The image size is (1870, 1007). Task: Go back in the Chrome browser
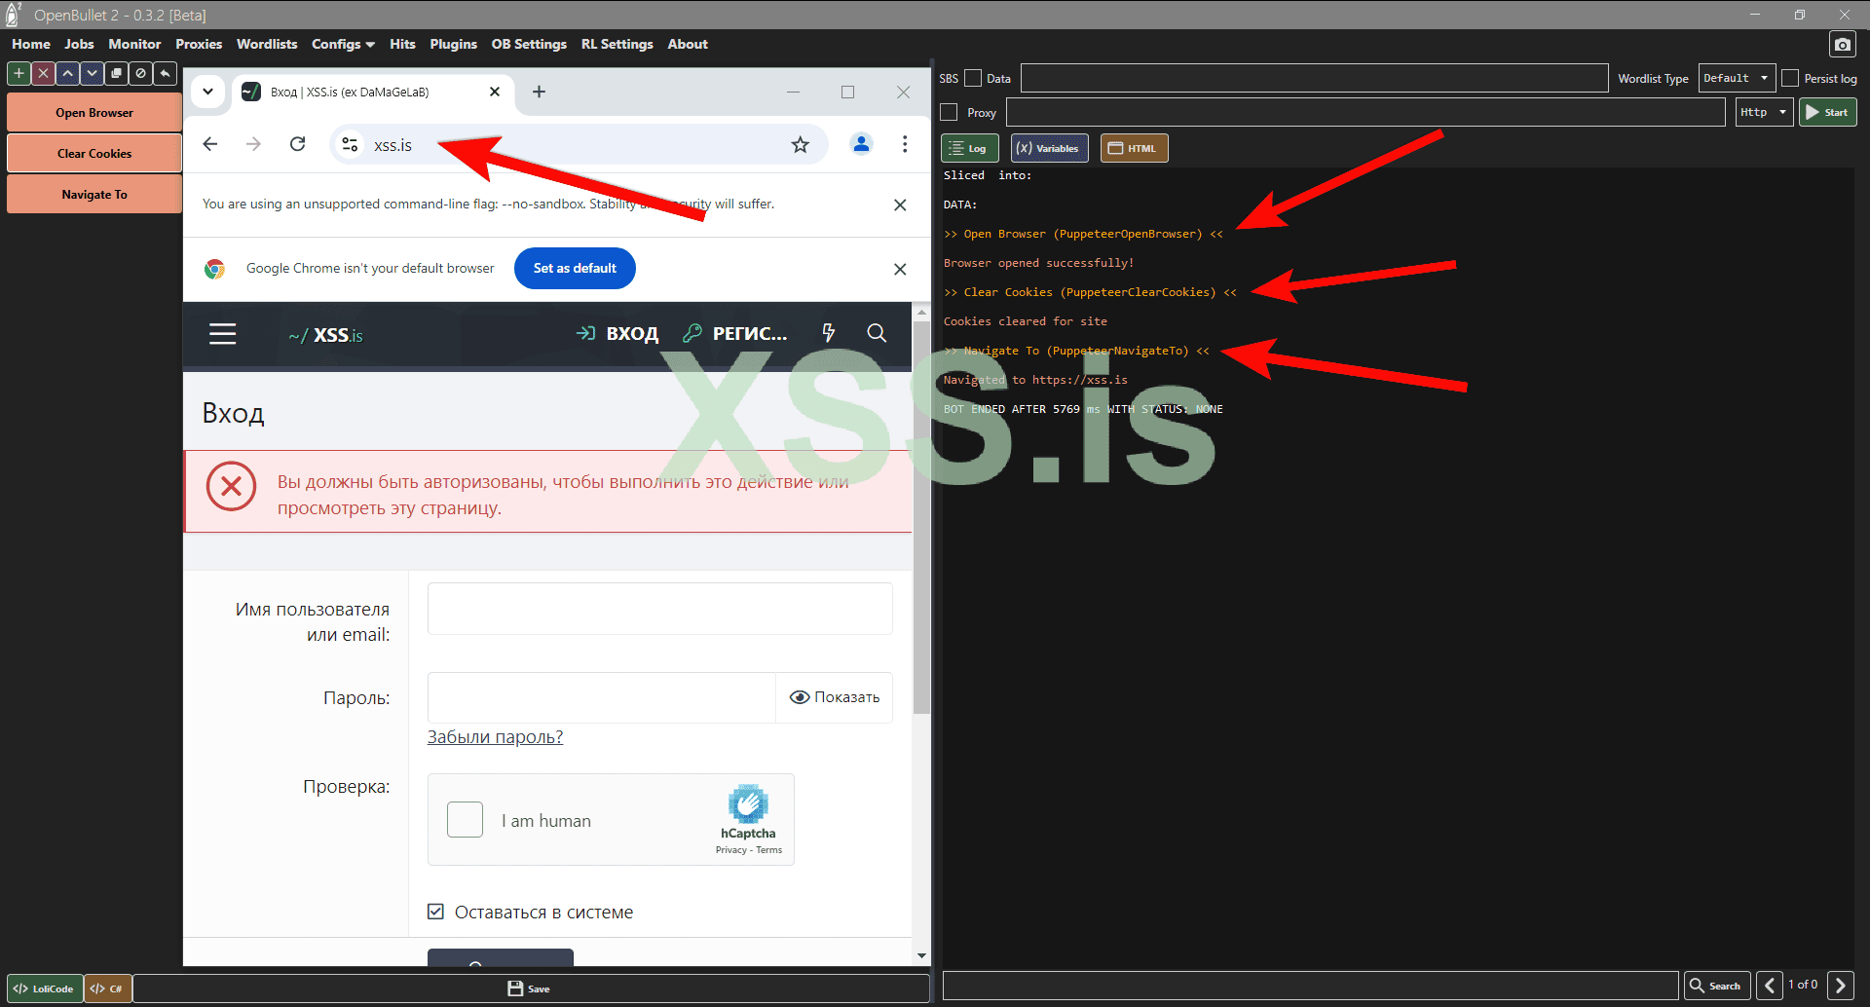(x=210, y=144)
